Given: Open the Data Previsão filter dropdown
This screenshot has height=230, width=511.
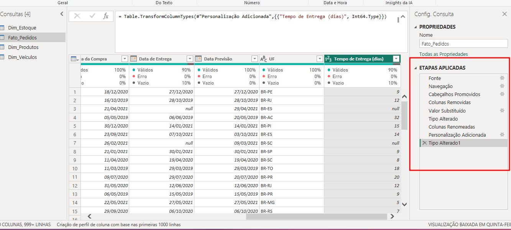Looking at the screenshot, I should coord(255,59).
